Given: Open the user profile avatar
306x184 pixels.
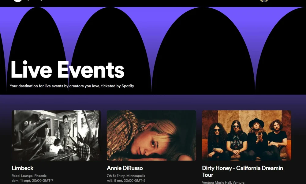Looking at the screenshot, I should 264,1.
